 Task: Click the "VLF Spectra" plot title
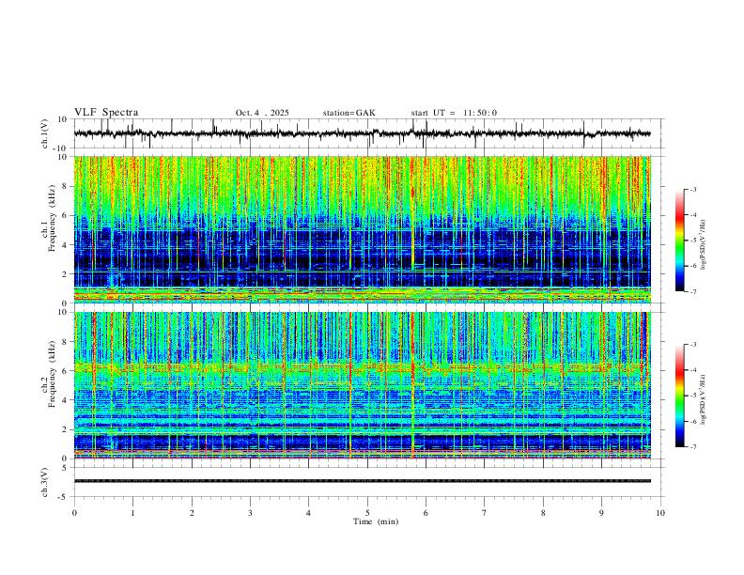click(x=106, y=113)
